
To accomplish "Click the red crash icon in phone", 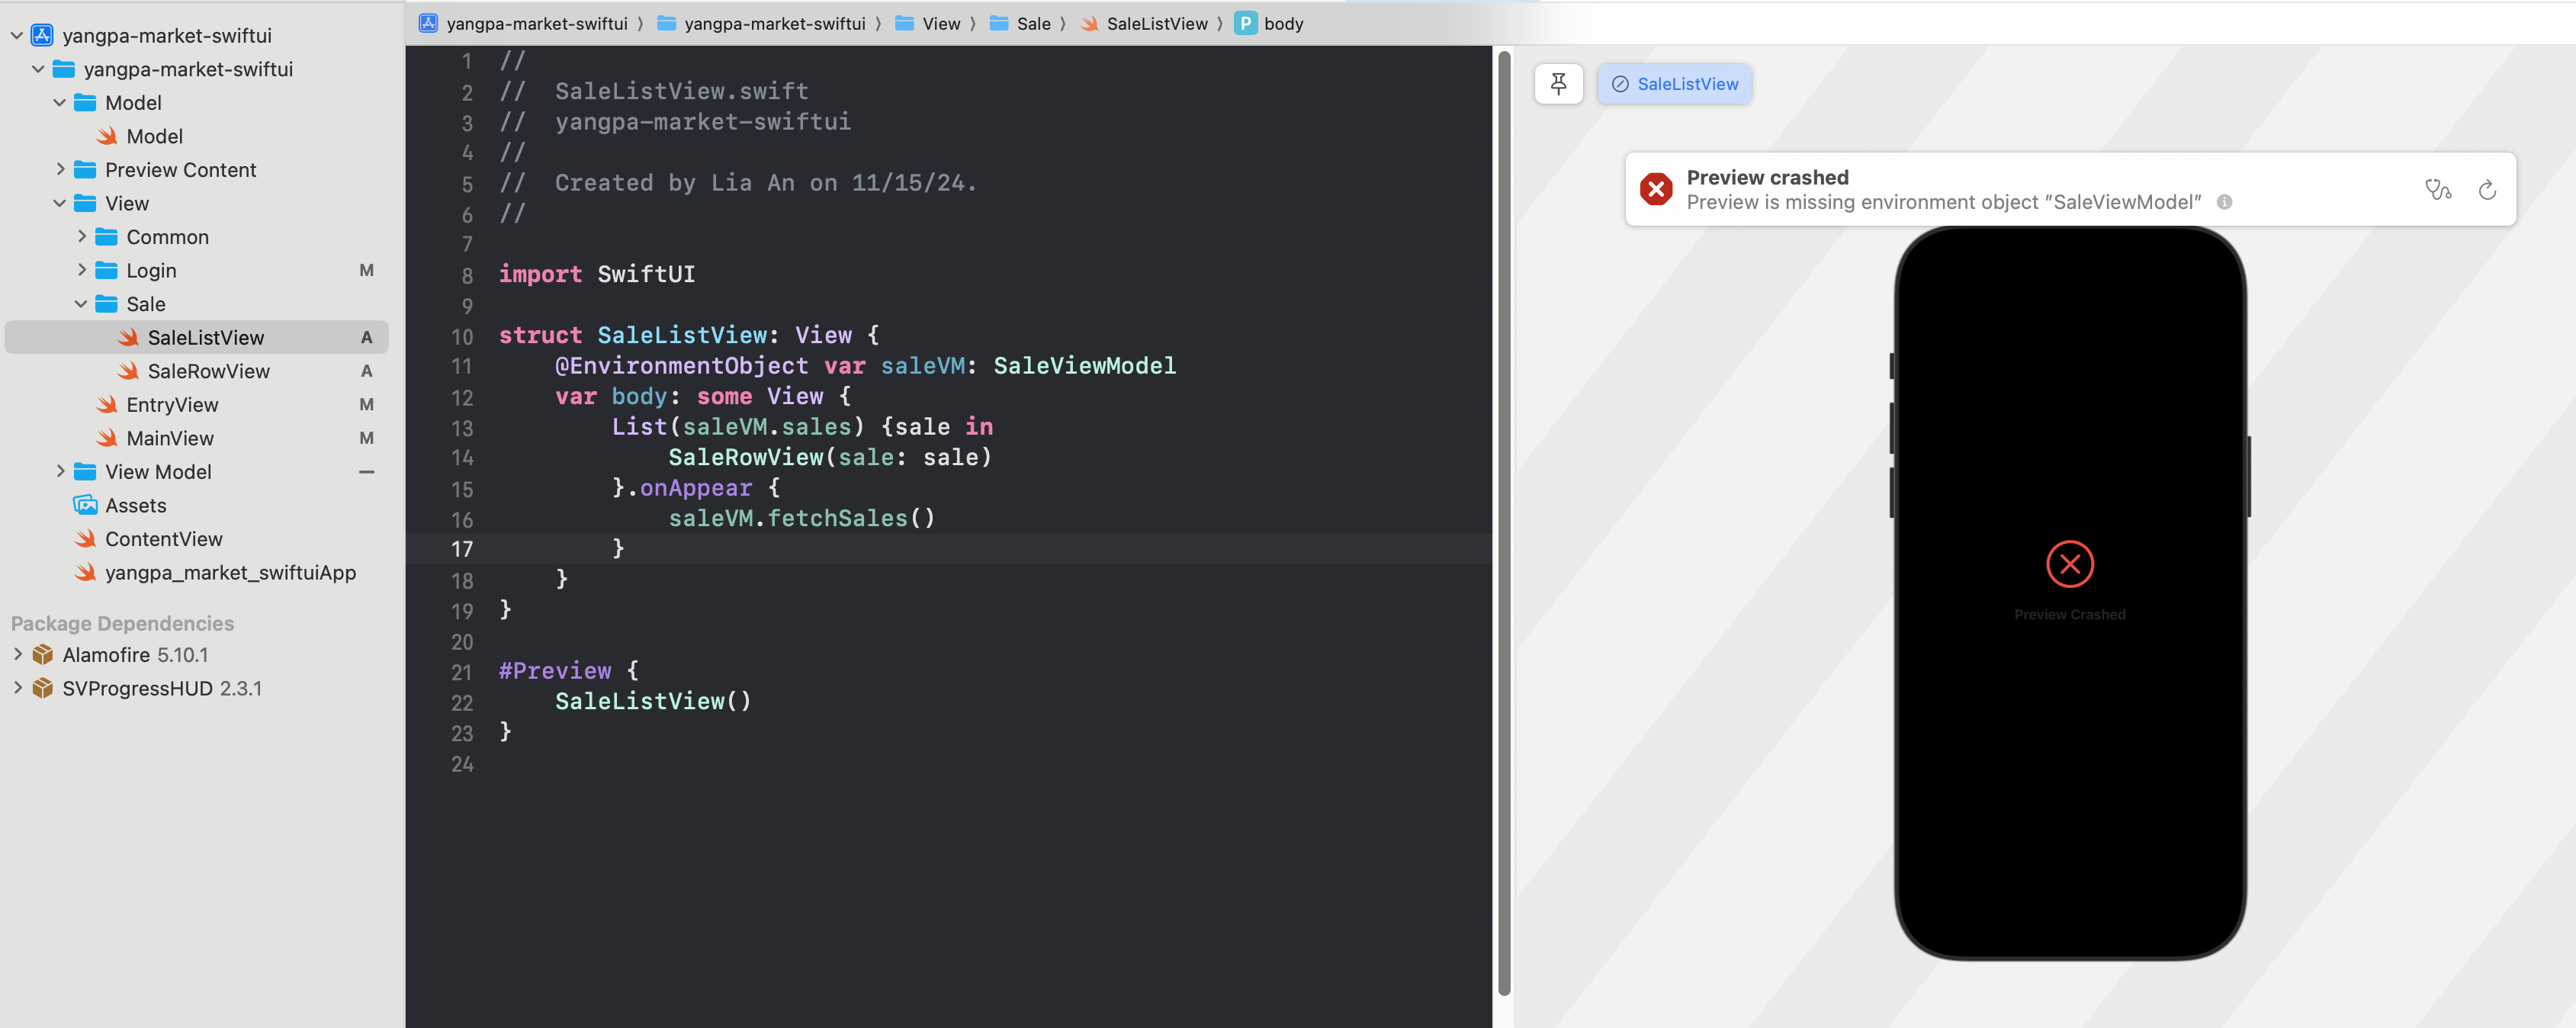I will tap(2069, 564).
